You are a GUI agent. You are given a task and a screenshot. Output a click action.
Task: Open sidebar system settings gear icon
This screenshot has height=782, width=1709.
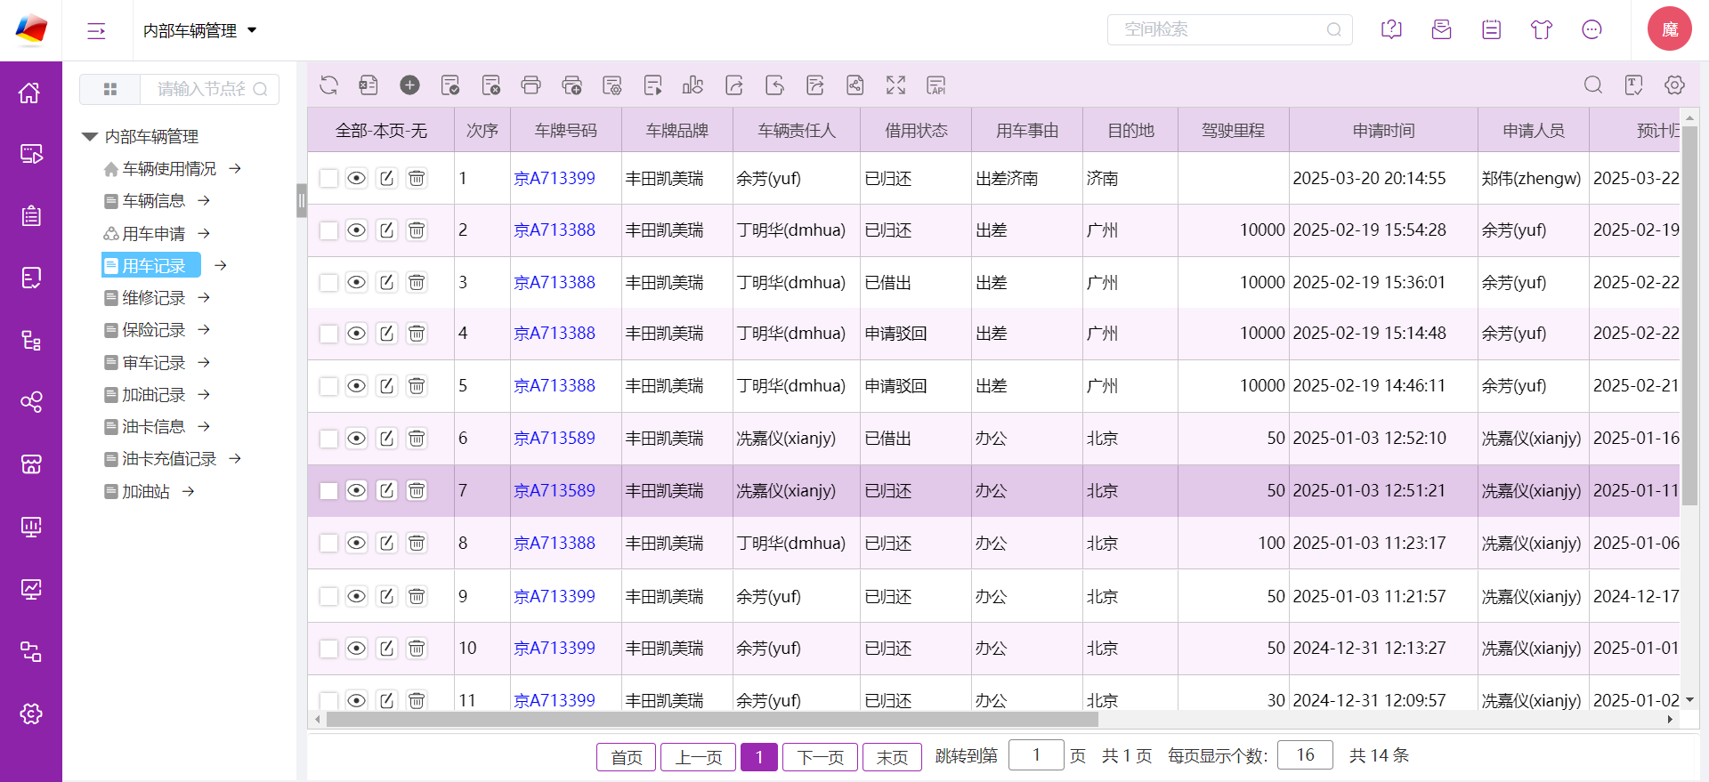click(x=30, y=713)
